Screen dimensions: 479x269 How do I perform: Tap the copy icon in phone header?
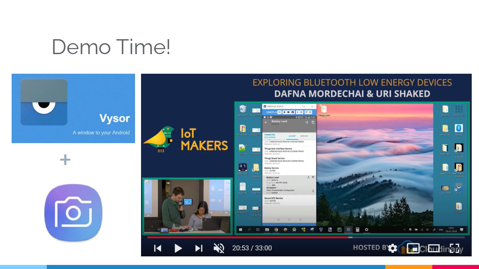tap(313, 122)
